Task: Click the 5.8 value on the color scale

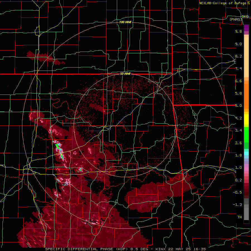Action: (x=238, y=93)
